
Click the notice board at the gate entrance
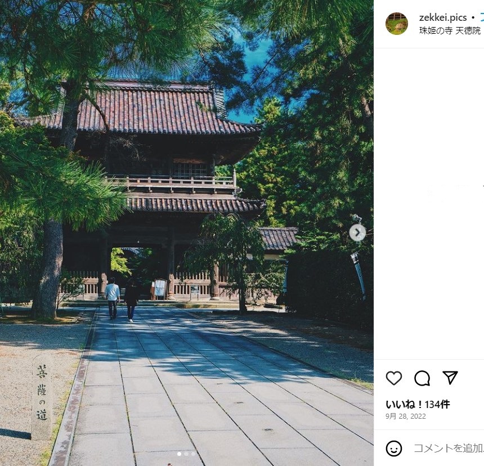coord(159,289)
